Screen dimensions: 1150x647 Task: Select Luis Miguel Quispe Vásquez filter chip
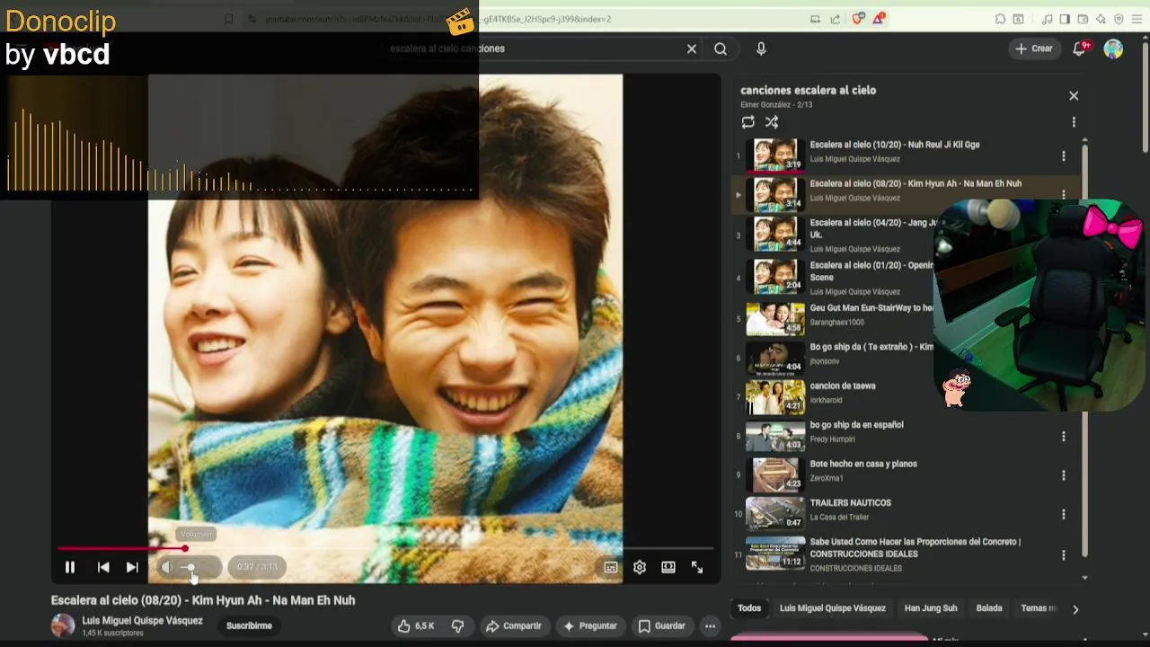[833, 608]
